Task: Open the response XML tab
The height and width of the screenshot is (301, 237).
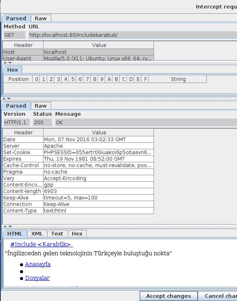Action: tap(37, 233)
